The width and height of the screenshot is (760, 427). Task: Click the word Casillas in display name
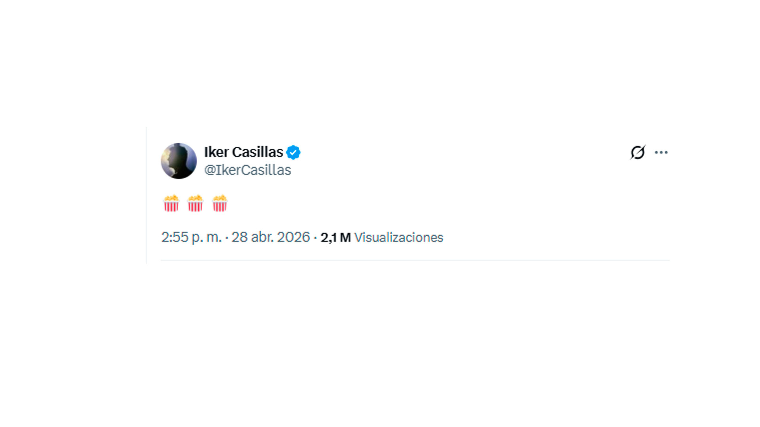coord(257,152)
